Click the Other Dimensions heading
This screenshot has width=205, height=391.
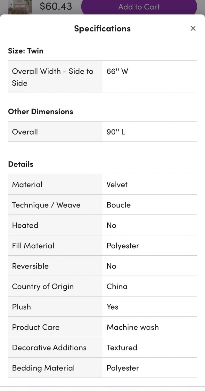[x=40, y=112]
